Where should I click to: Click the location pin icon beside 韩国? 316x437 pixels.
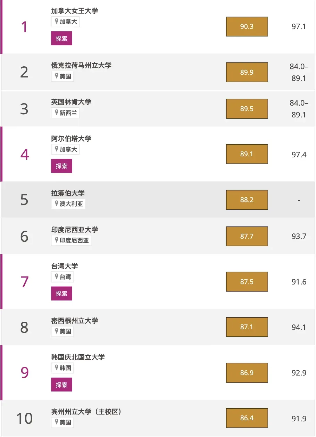(57, 368)
